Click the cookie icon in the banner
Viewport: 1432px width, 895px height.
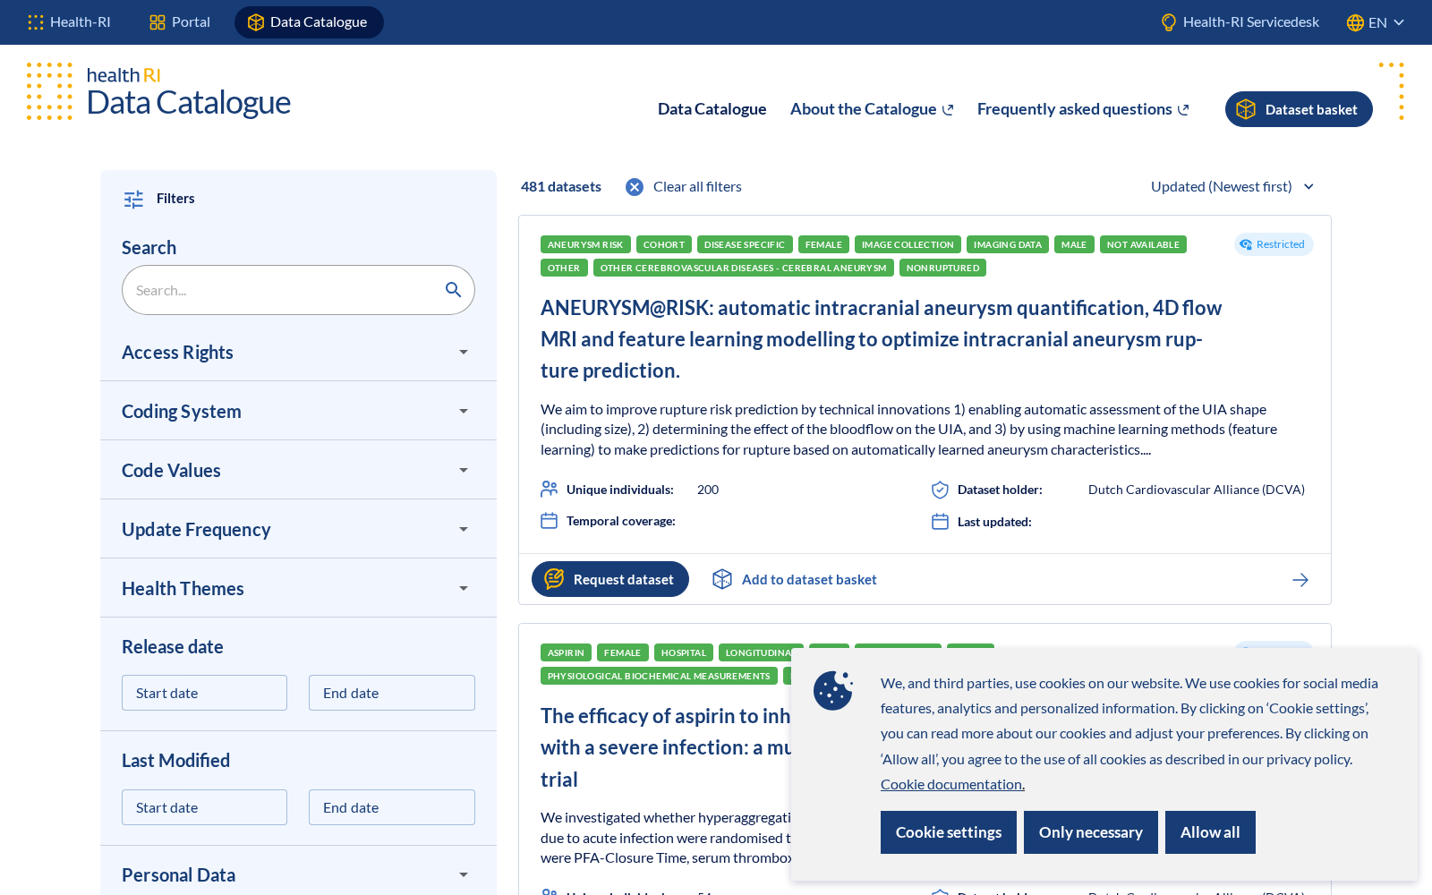pyautogui.click(x=833, y=690)
